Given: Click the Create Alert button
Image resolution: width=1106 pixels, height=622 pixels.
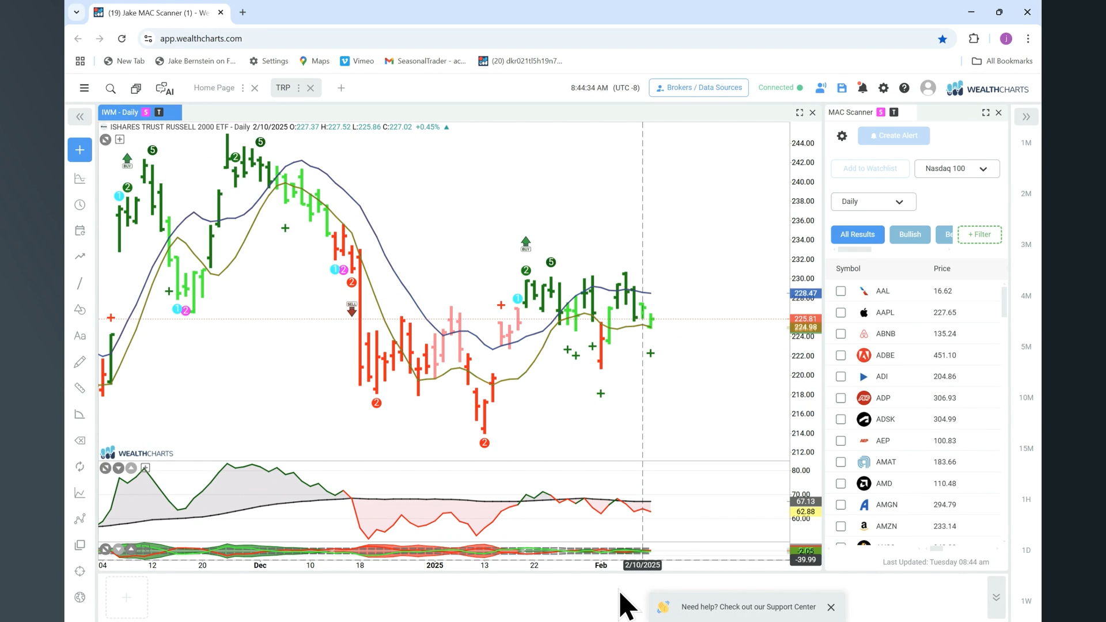Looking at the screenshot, I should pos(893,136).
